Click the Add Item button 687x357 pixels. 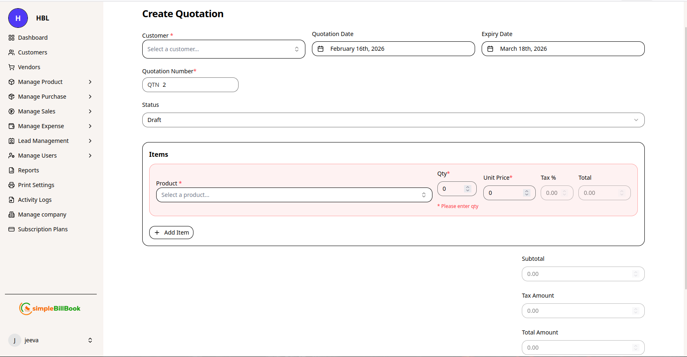171,233
